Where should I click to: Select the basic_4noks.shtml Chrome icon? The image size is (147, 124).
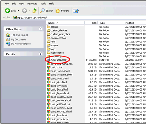(x=49, y=71)
